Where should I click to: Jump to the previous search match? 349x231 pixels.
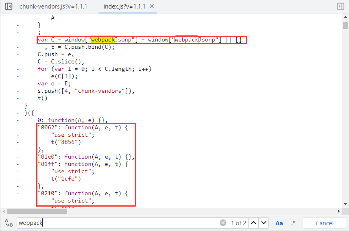pyautogui.click(x=253, y=223)
